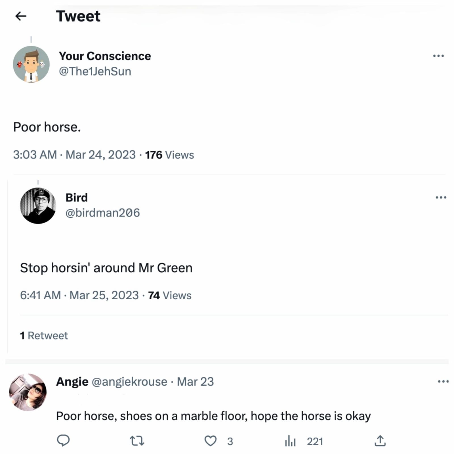Open more options on Your Conscience's tweet
454x454 pixels.
tap(439, 56)
